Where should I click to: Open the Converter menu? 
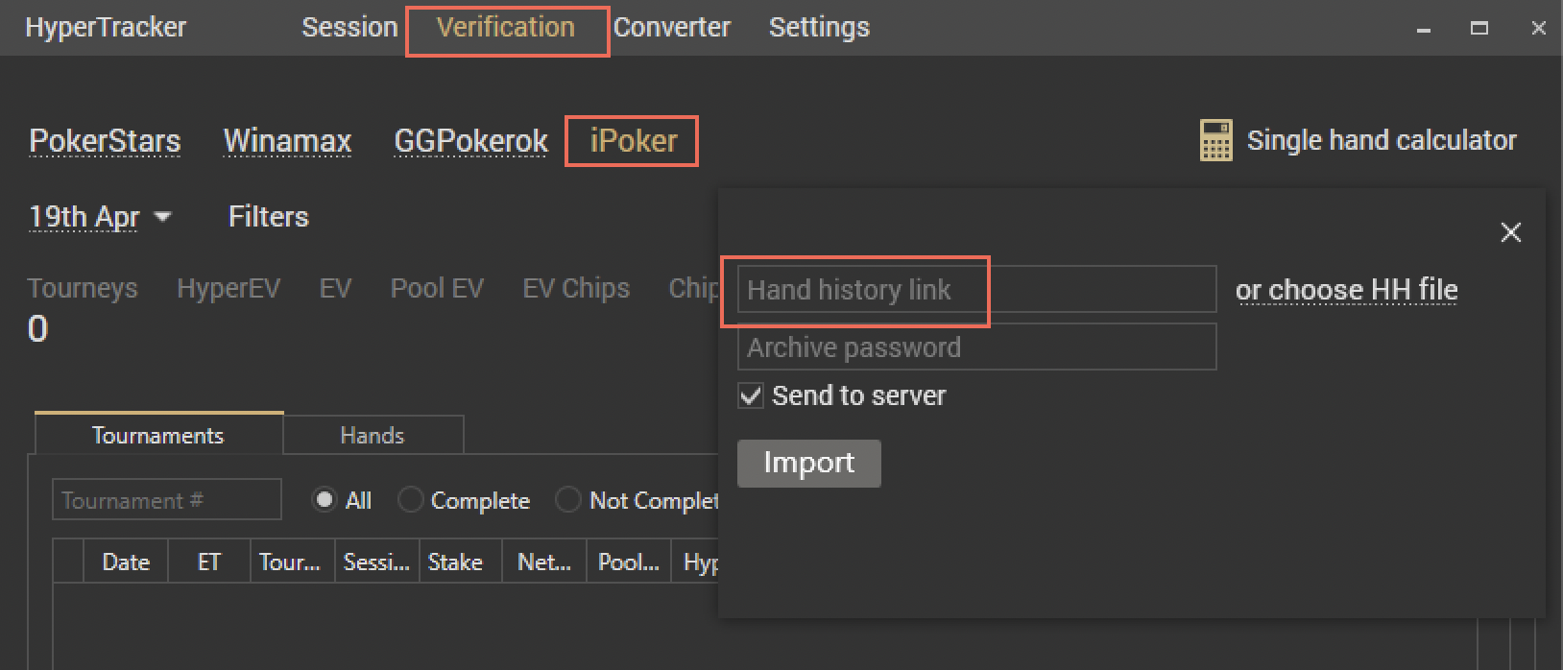click(x=672, y=27)
